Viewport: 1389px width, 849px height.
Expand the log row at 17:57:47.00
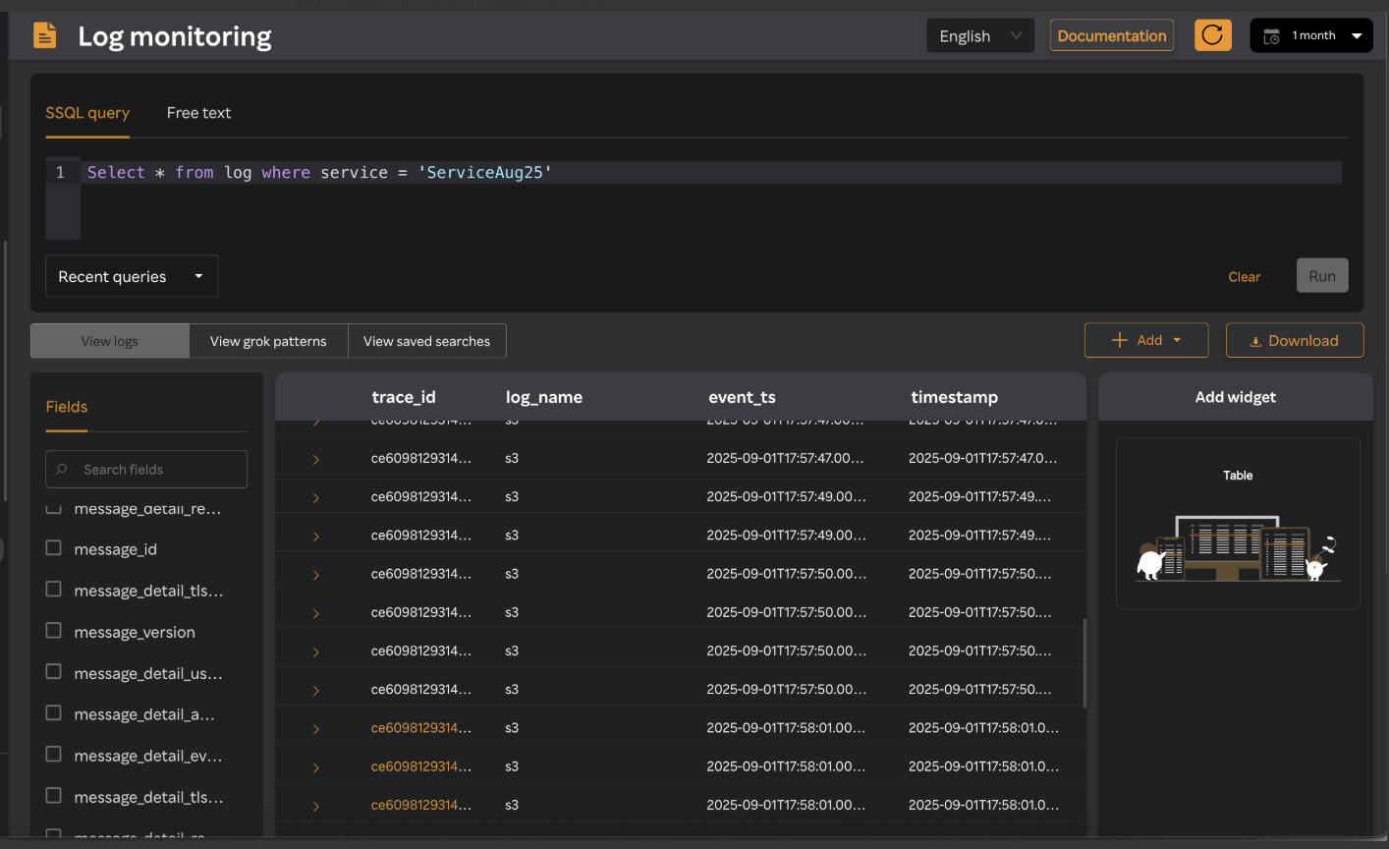pyautogui.click(x=315, y=459)
